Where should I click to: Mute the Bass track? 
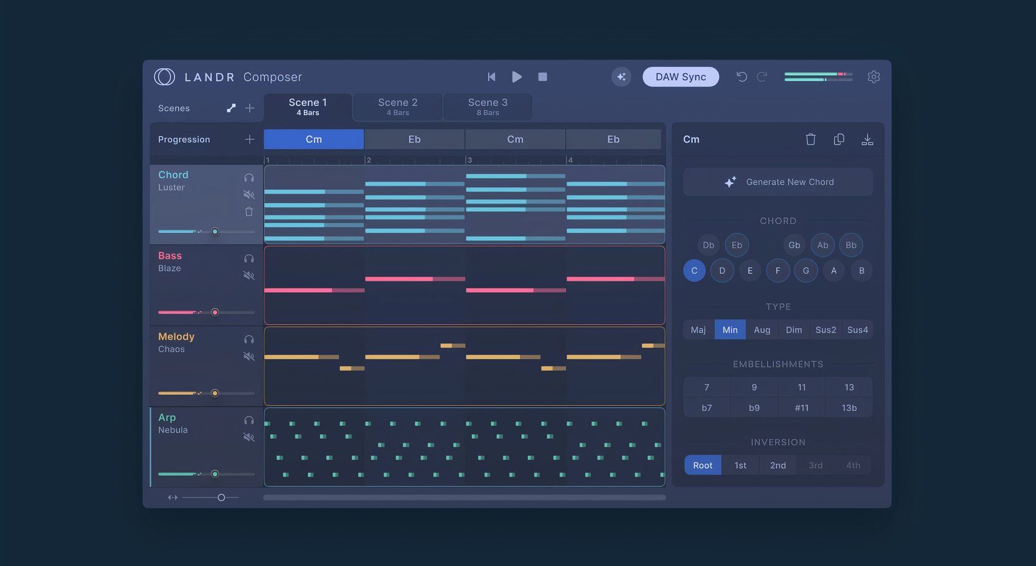point(249,275)
